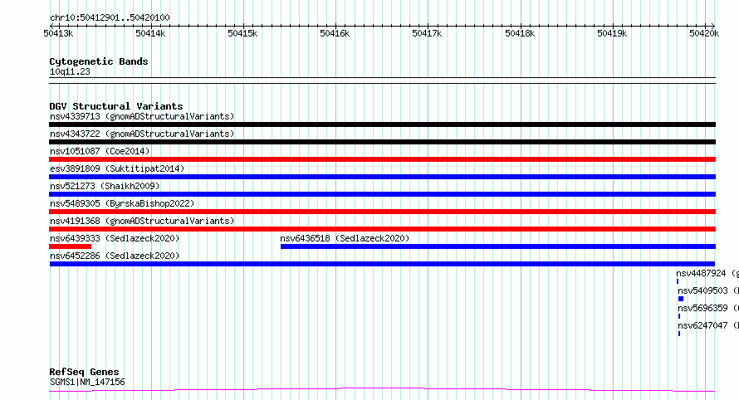Click the black bar under nsv4339713

[382, 124]
